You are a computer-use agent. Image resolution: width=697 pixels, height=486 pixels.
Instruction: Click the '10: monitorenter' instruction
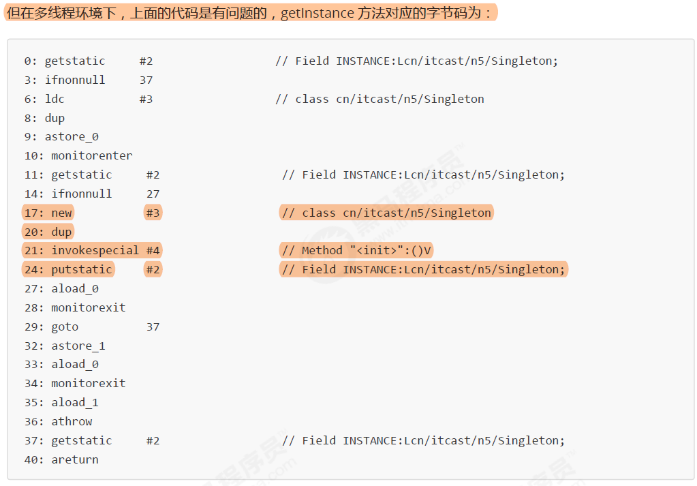point(78,156)
